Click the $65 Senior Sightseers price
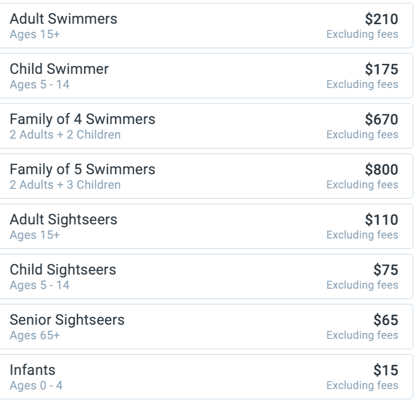 click(x=385, y=320)
